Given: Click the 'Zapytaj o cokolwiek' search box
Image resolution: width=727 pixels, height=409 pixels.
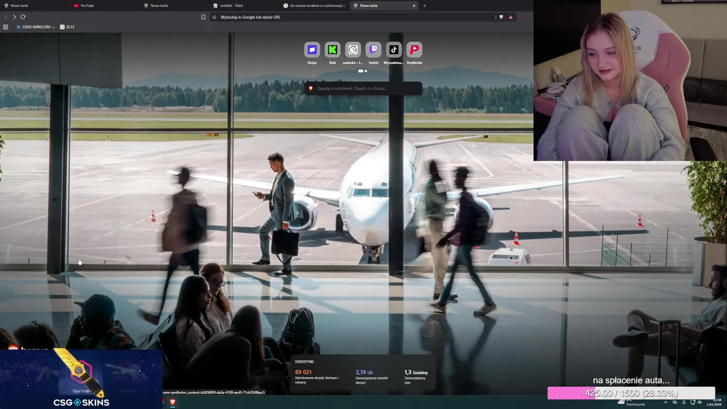Looking at the screenshot, I should [363, 89].
